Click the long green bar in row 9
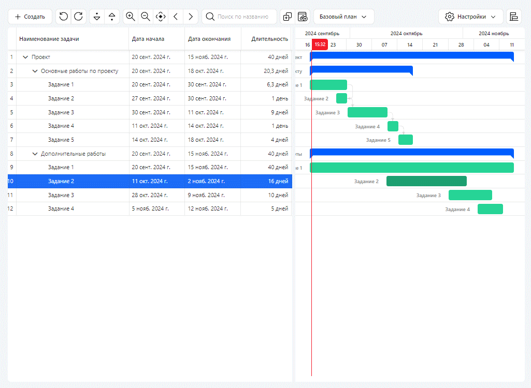This screenshot has width=531, height=388. pyautogui.click(x=412, y=168)
